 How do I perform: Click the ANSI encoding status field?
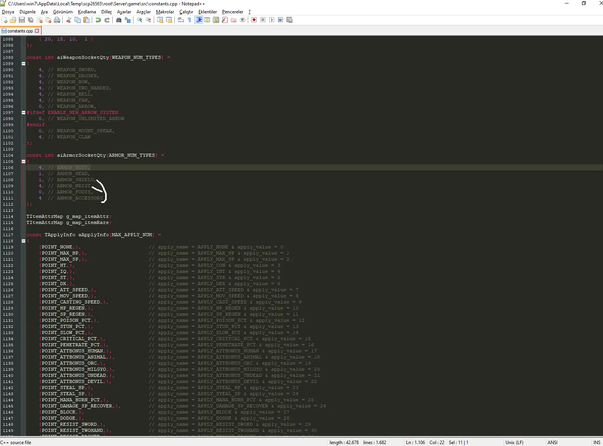click(553, 443)
